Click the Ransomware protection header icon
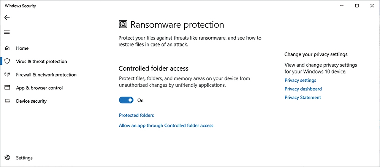 click(x=123, y=24)
